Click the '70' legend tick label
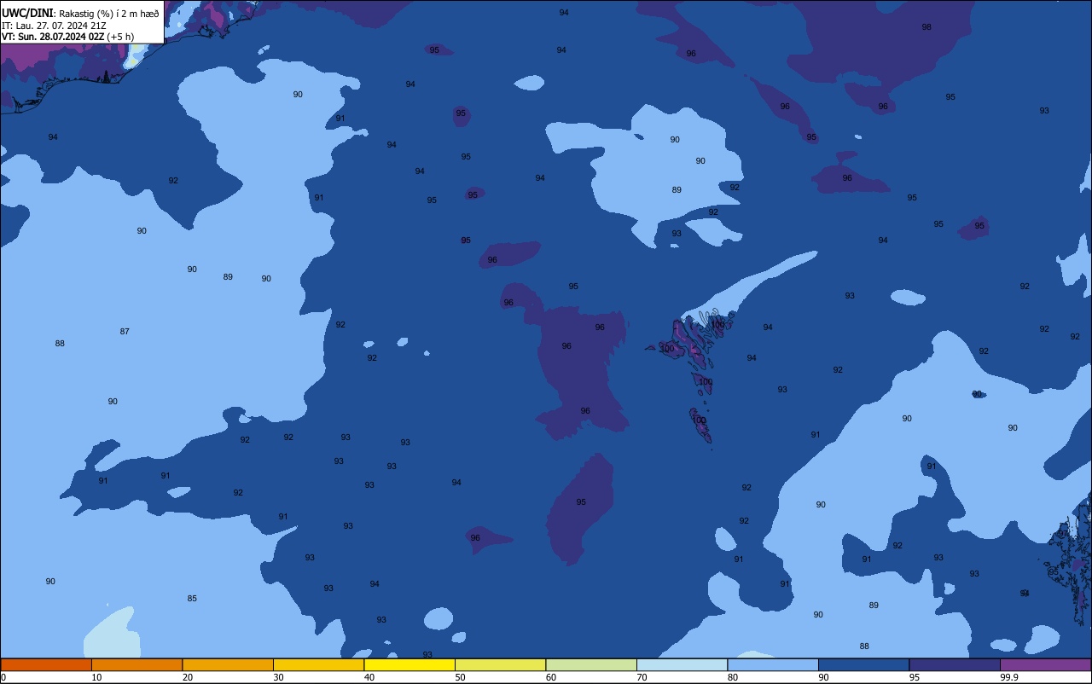 (642, 677)
